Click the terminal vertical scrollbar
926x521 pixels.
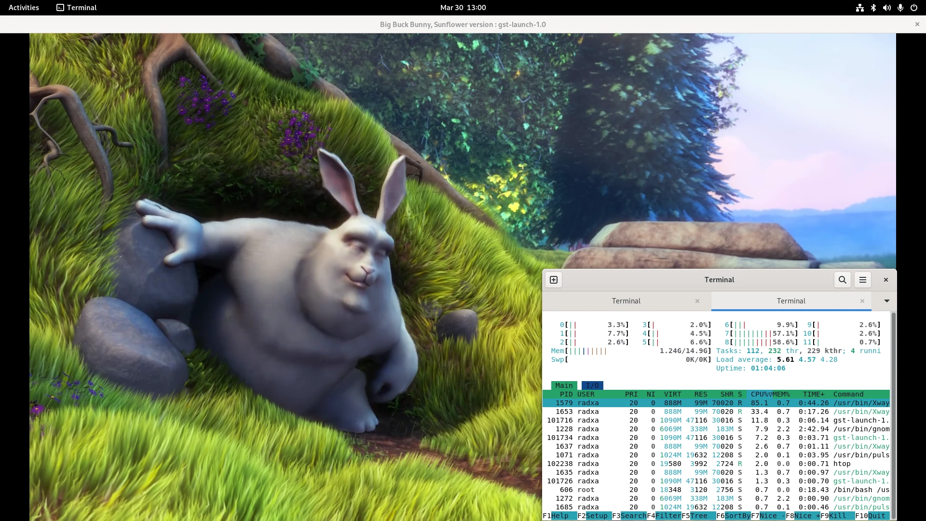tap(893, 416)
